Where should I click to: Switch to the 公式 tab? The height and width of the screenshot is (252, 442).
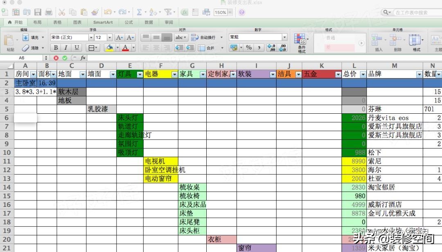coord(129,22)
